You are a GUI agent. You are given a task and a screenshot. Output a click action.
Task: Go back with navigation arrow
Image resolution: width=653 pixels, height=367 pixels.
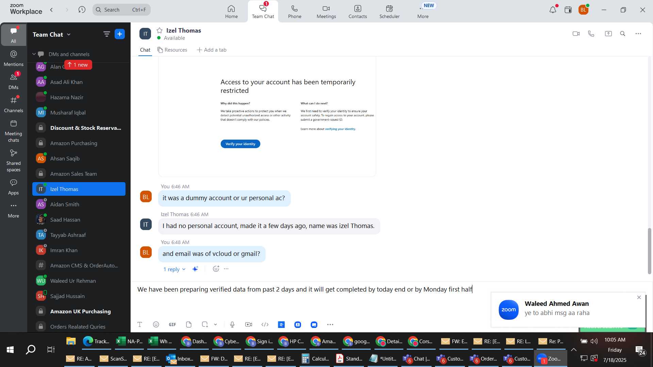tap(52, 10)
